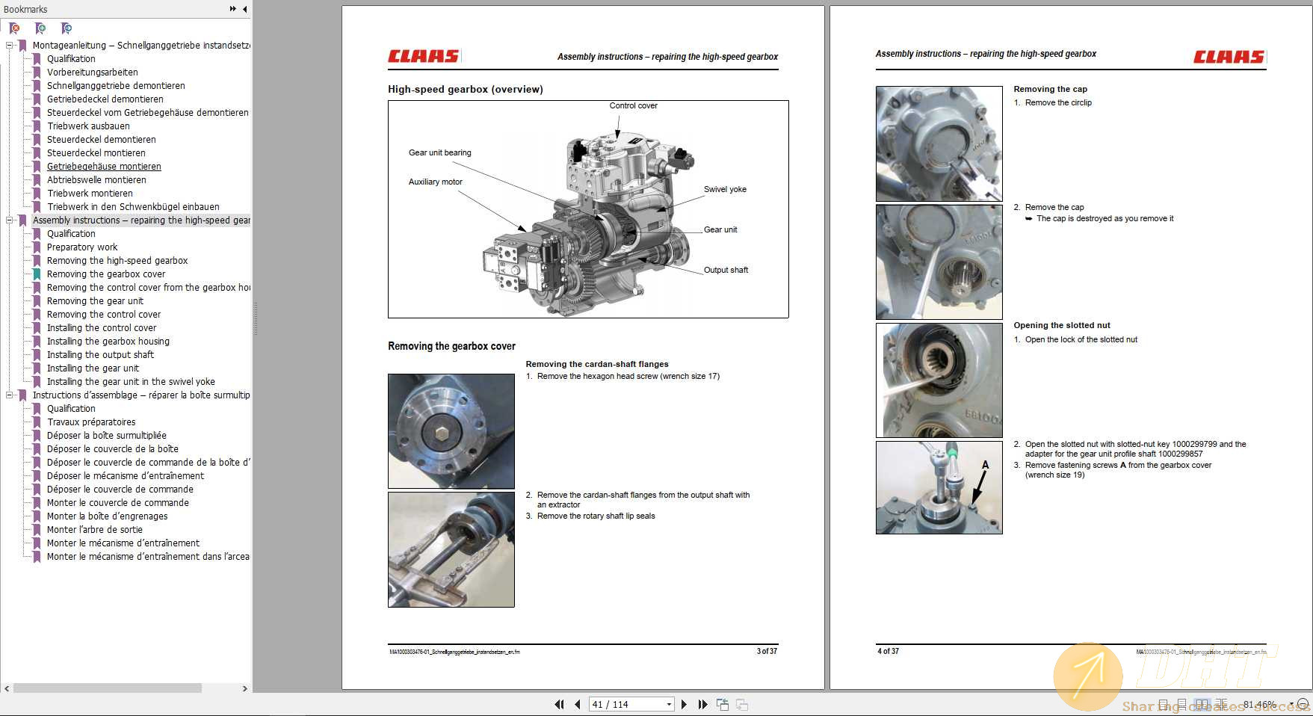The image size is (1313, 716).
Task: Open the Monter la boîte d'engrenages bookmark
Action: click(x=108, y=516)
